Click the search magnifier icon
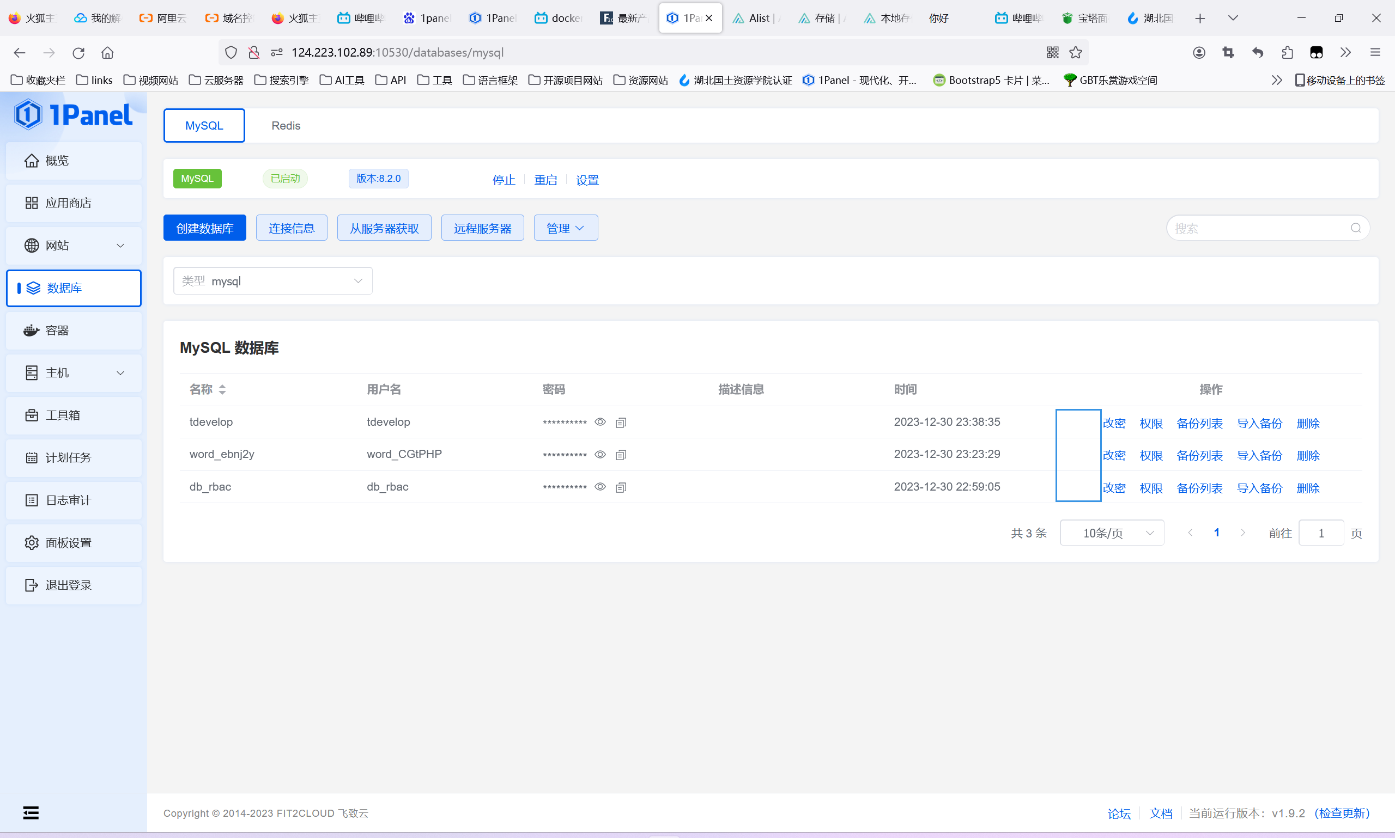 1355,228
